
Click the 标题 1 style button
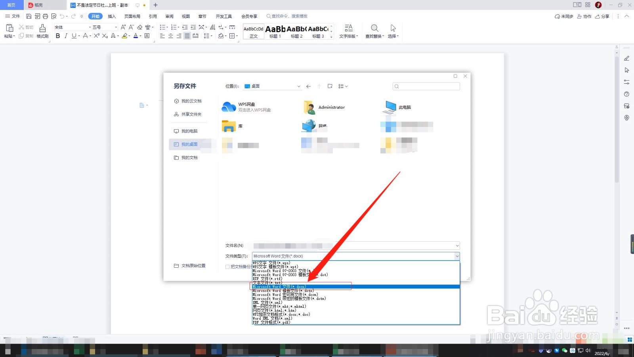[275, 31]
